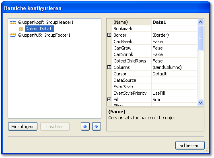Click the 'Bereiche konfigurieren' title bar

106,8
